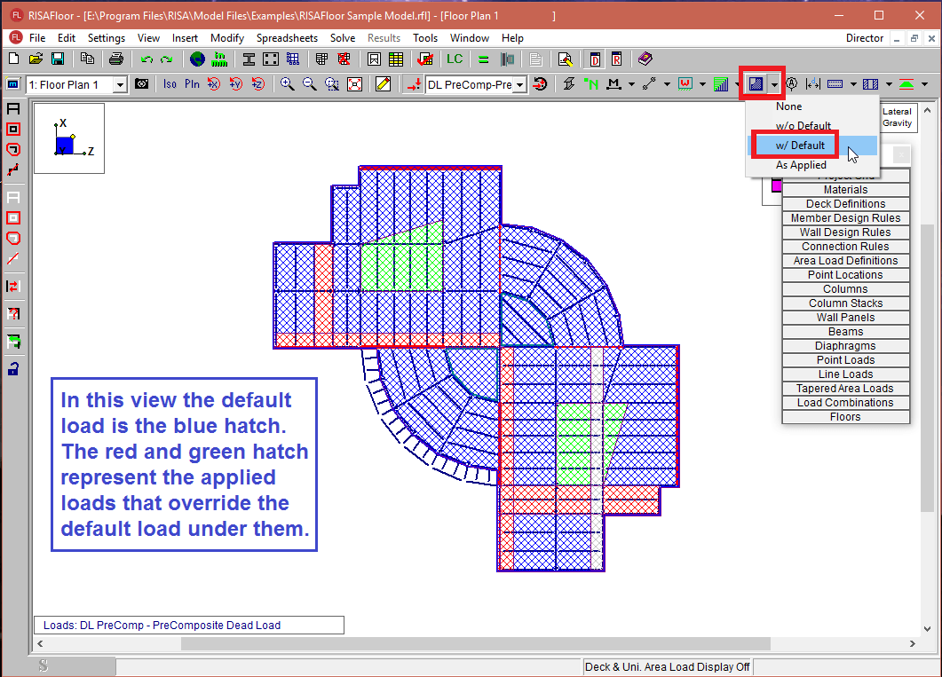The width and height of the screenshot is (942, 677).
Task: Click the LC load combinations icon
Action: click(455, 59)
